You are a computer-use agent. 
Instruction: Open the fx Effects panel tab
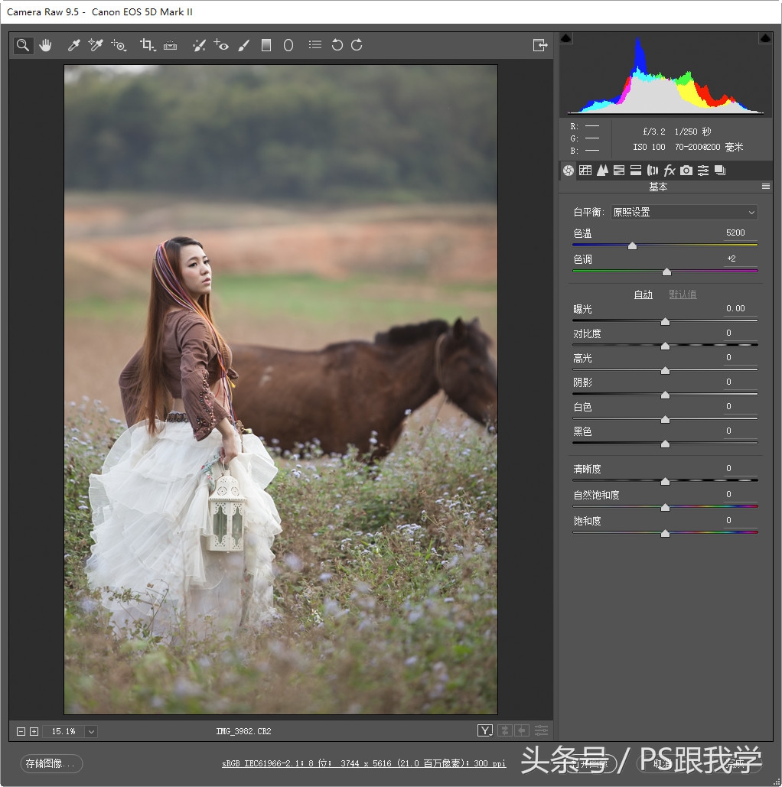[x=670, y=170]
